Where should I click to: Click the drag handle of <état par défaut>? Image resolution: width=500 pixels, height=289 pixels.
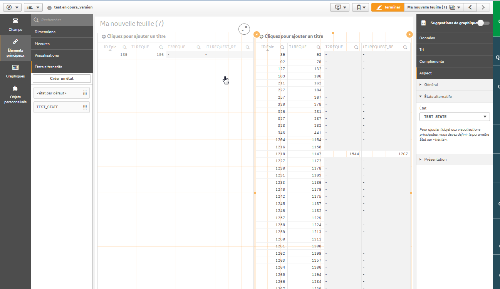[85, 93]
